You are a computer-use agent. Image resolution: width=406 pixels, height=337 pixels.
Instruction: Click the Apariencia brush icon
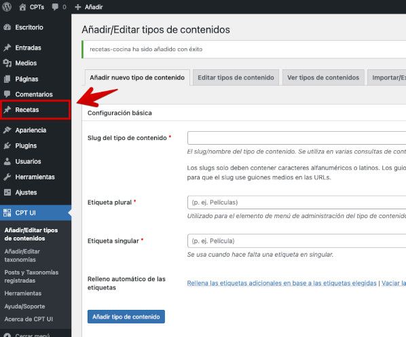(7, 130)
